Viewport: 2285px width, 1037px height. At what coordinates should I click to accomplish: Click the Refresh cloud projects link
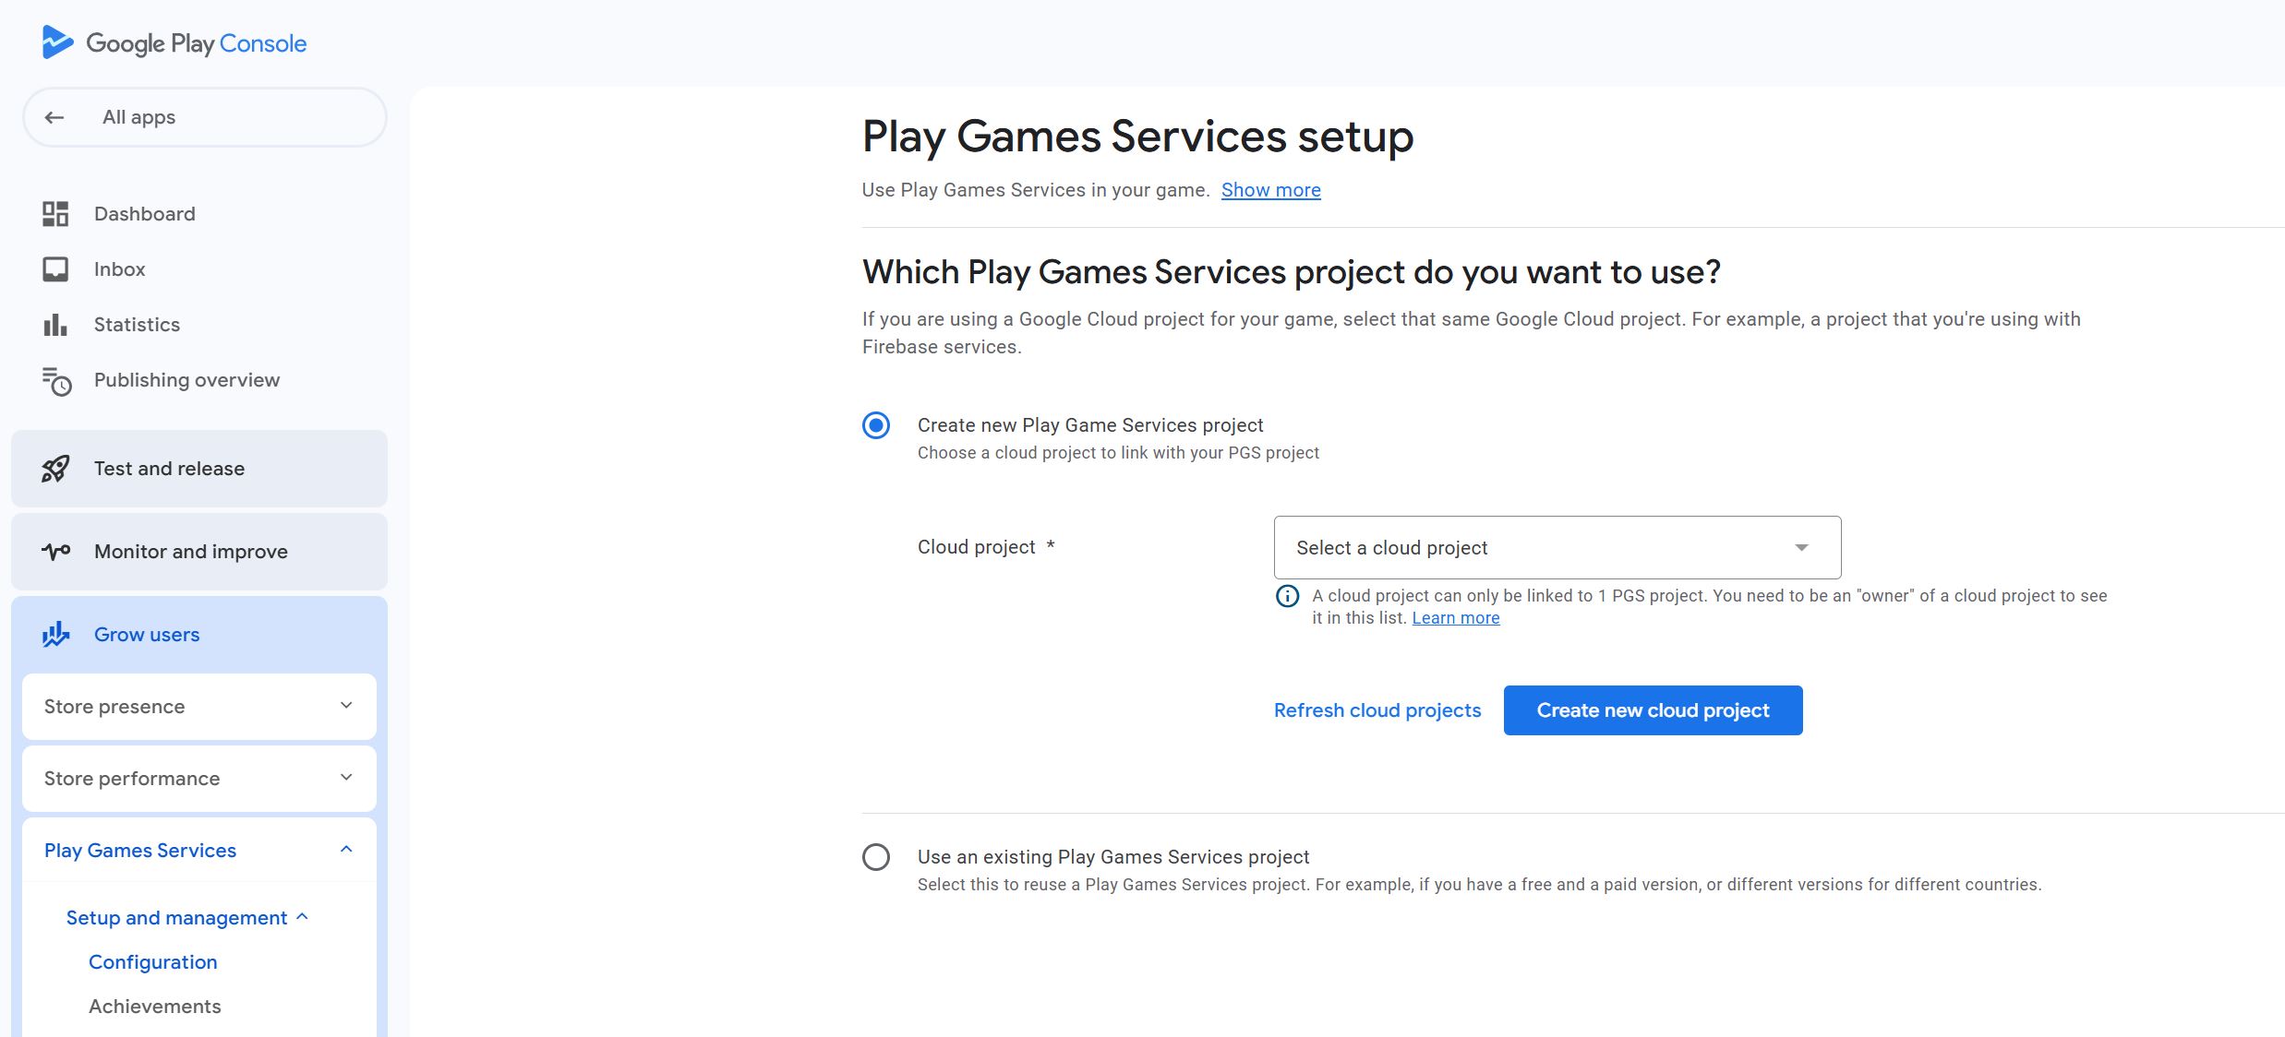point(1377,710)
